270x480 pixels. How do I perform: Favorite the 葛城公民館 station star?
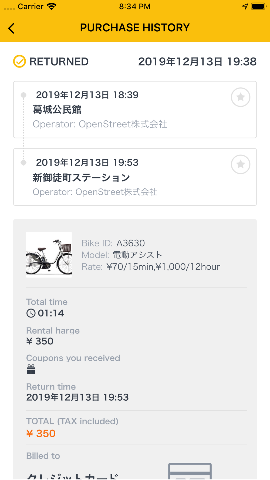pyautogui.click(x=240, y=97)
